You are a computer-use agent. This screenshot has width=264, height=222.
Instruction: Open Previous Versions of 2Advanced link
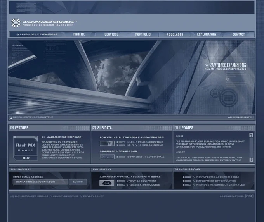tap(219, 185)
